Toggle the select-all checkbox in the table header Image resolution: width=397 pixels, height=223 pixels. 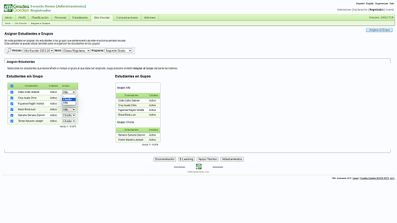pyautogui.click(x=12, y=86)
